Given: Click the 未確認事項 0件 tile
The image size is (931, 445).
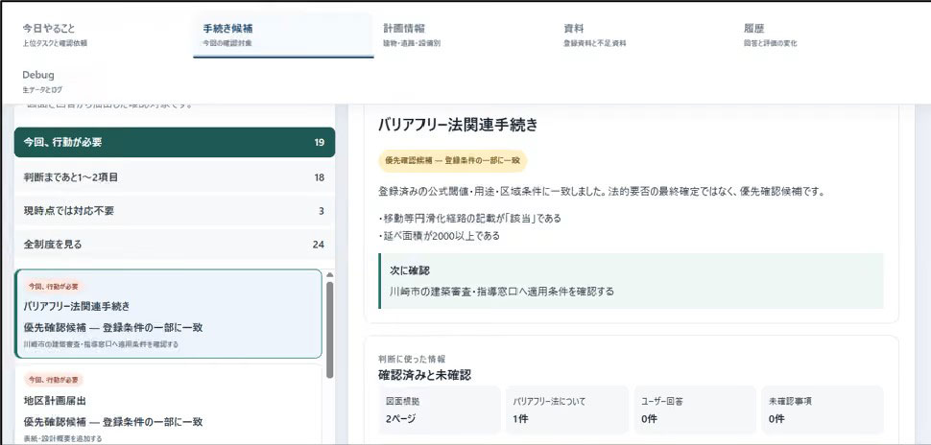Looking at the screenshot, I should point(823,410).
